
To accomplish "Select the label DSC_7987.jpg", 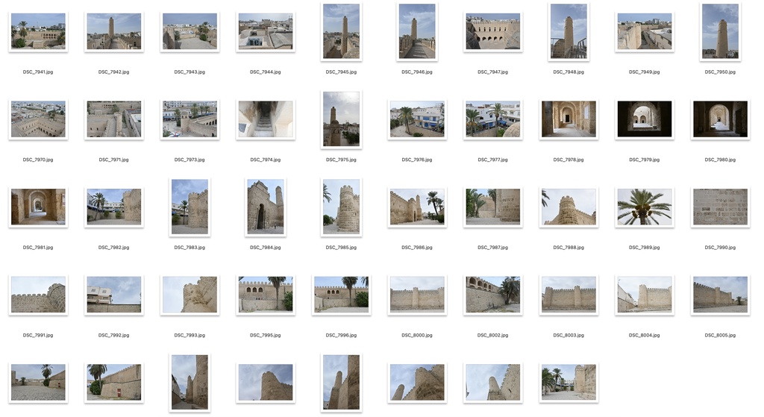I will 492,248.
